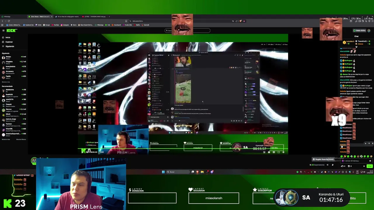The width and height of the screenshot is (374, 210).
Task: Open leostyledota channel in sidebar
Action: (x=14, y=67)
